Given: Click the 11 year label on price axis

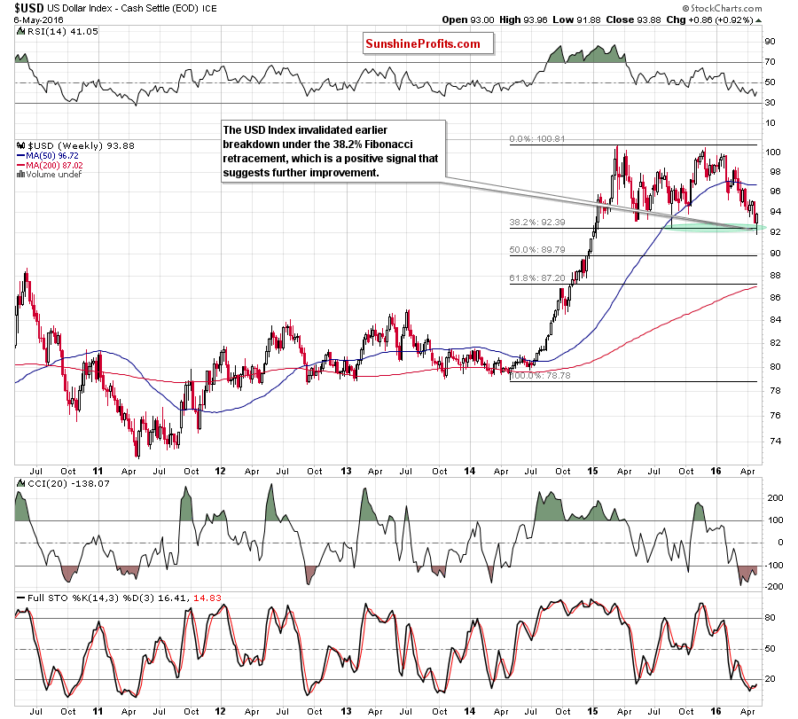Looking at the screenshot, I should [x=98, y=471].
